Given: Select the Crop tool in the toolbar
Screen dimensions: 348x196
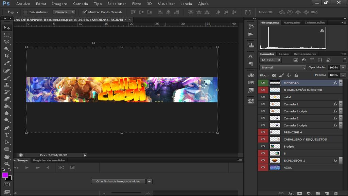Looking at the screenshot, I should pyautogui.click(x=7, y=56).
